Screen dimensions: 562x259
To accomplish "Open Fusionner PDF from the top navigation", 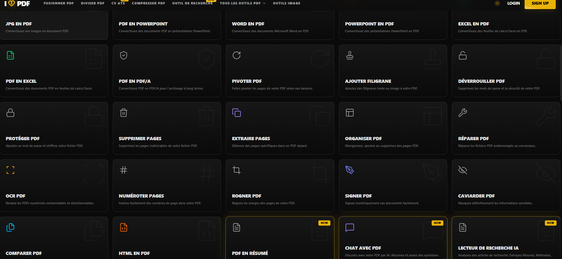I will click(x=59, y=3).
